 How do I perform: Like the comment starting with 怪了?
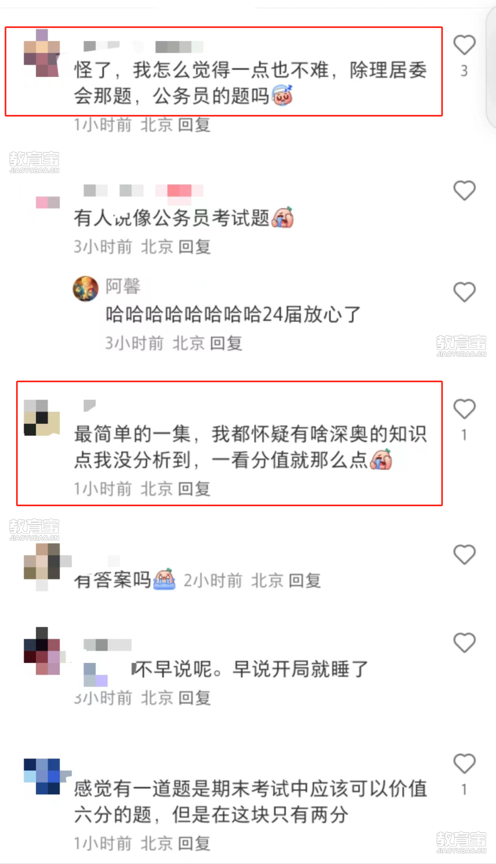point(464,45)
